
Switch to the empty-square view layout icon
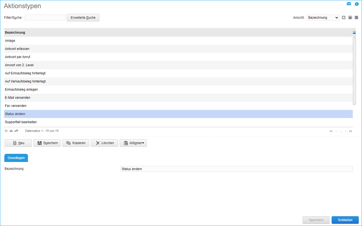point(344,18)
